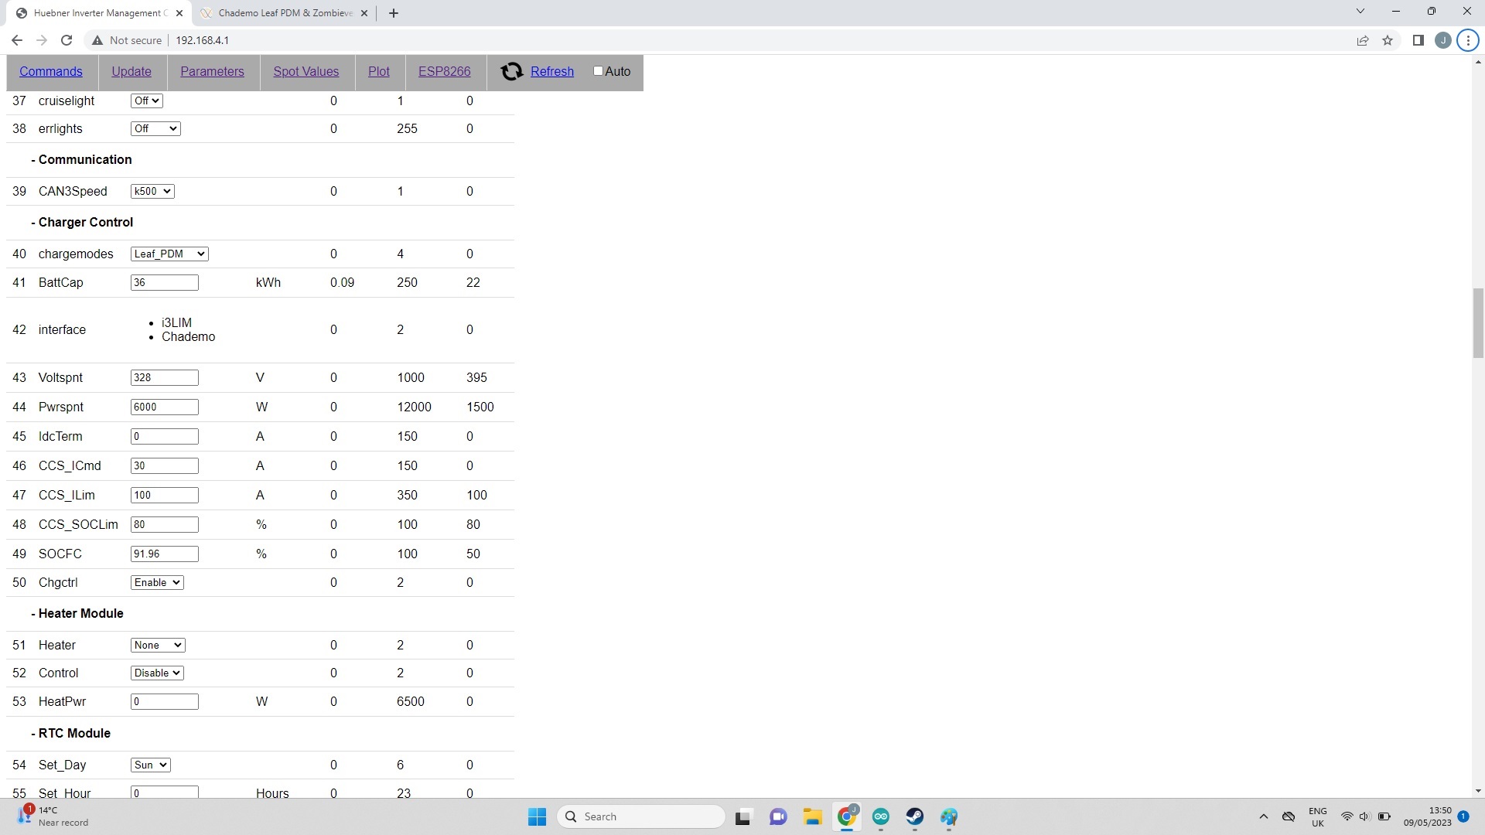
Task: Click the spinning refresh arrows icon
Action: coord(511,71)
